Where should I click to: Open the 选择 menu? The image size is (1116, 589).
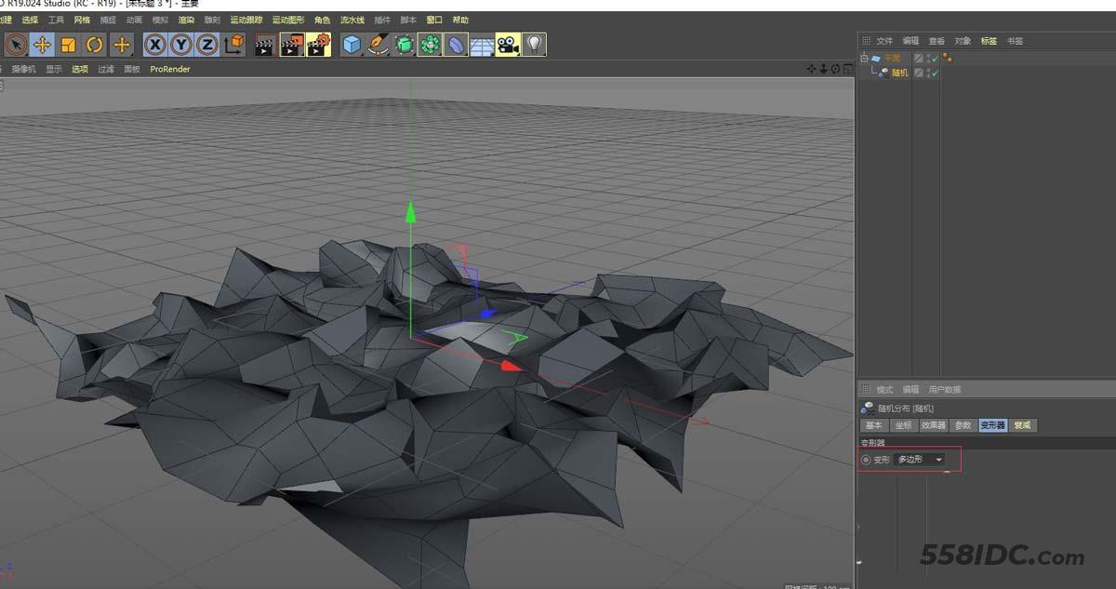[x=30, y=20]
